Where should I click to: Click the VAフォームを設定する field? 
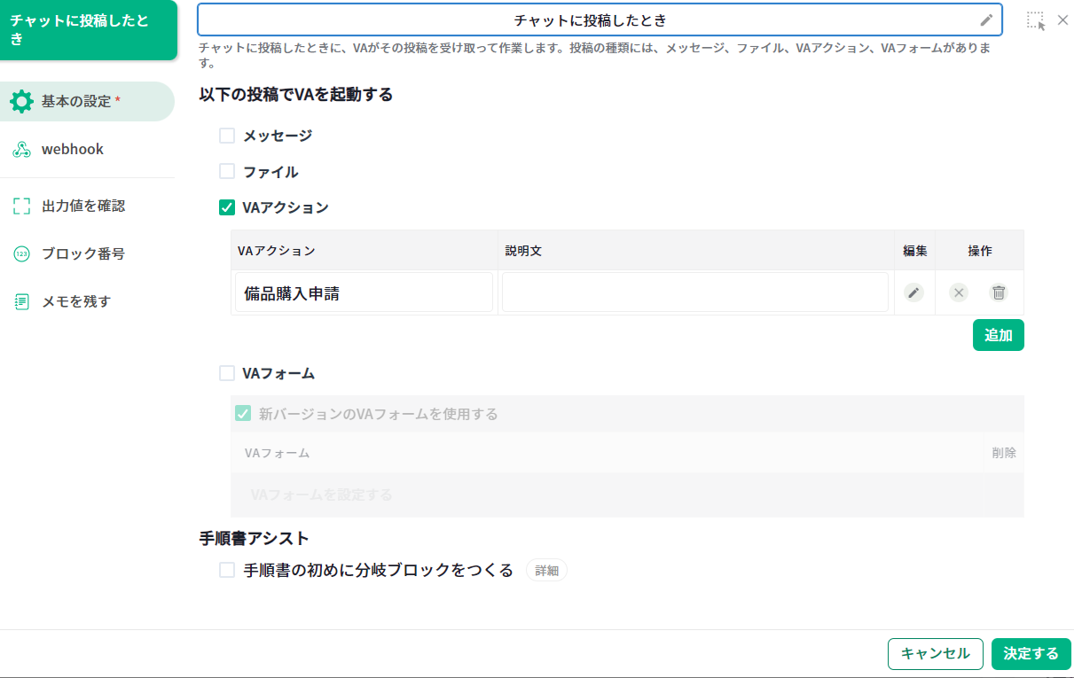pos(627,495)
